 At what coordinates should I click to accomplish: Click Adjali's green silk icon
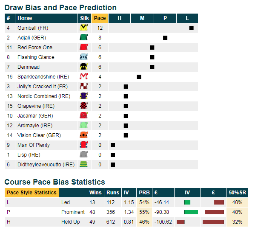84,37
